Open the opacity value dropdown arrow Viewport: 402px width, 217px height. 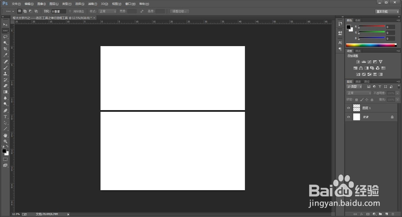point(398,93)
